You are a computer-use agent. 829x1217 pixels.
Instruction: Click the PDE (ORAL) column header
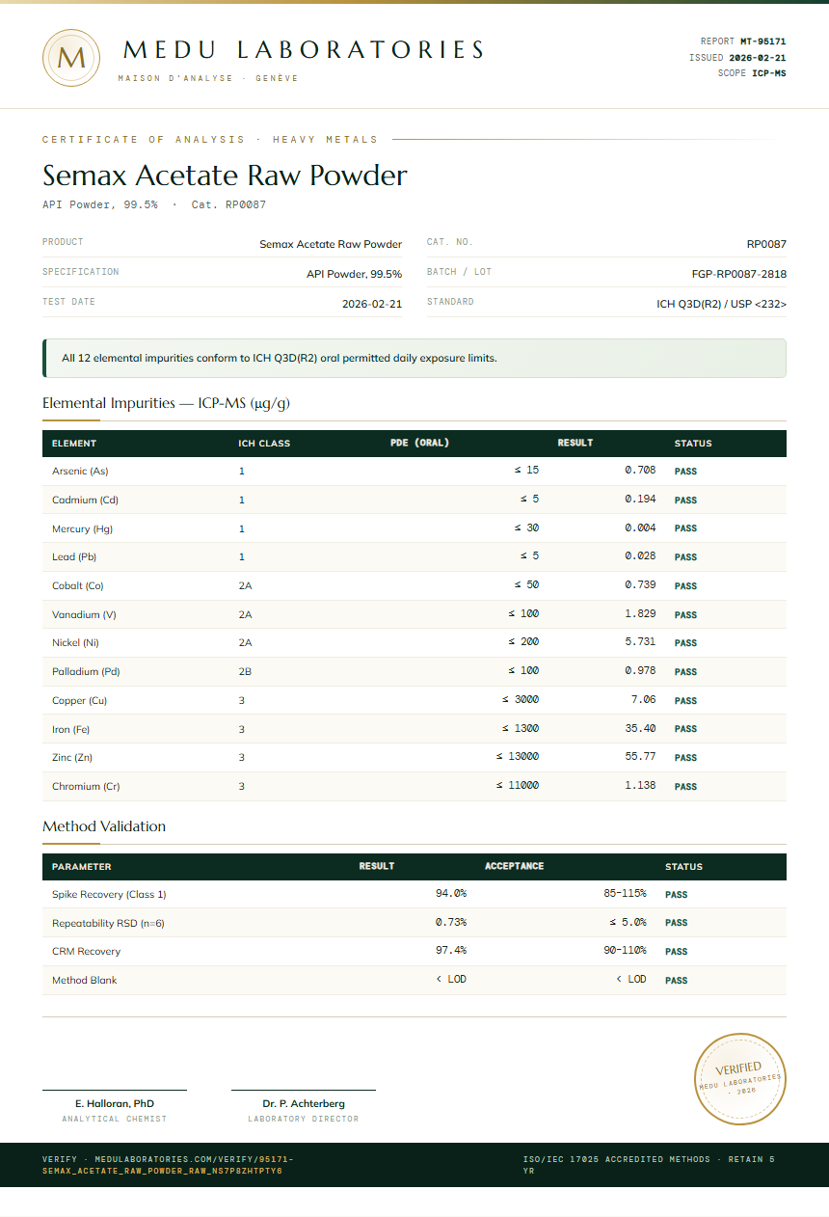click(420, 444)
